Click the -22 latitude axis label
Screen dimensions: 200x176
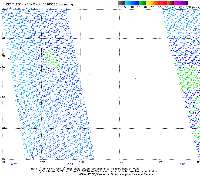tap(2, 38)
